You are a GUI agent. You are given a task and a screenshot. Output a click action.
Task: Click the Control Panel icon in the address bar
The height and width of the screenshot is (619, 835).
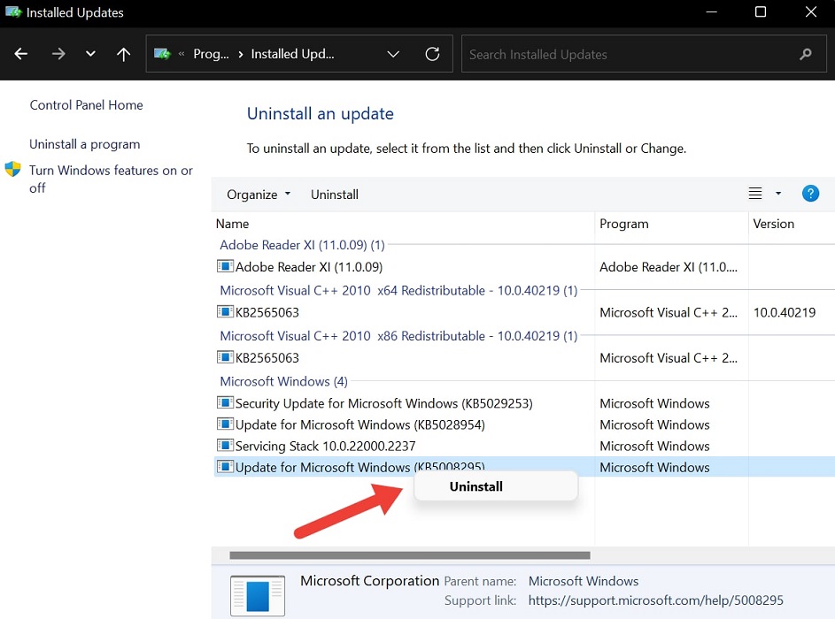point(164,53)
